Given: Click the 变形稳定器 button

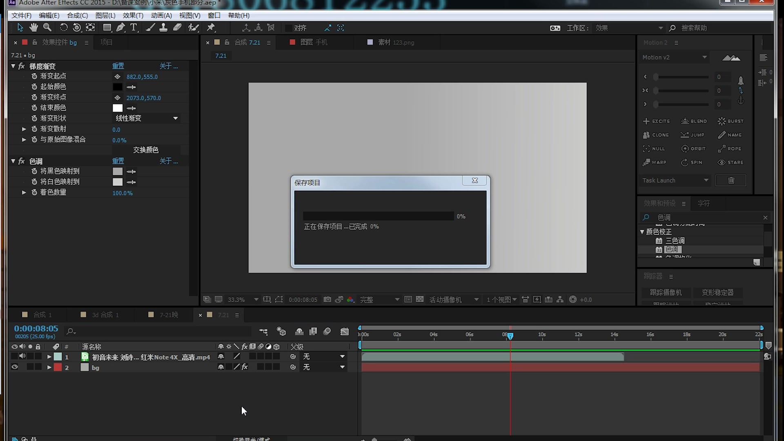Looking at the screenshot, I should coord(717,292).
